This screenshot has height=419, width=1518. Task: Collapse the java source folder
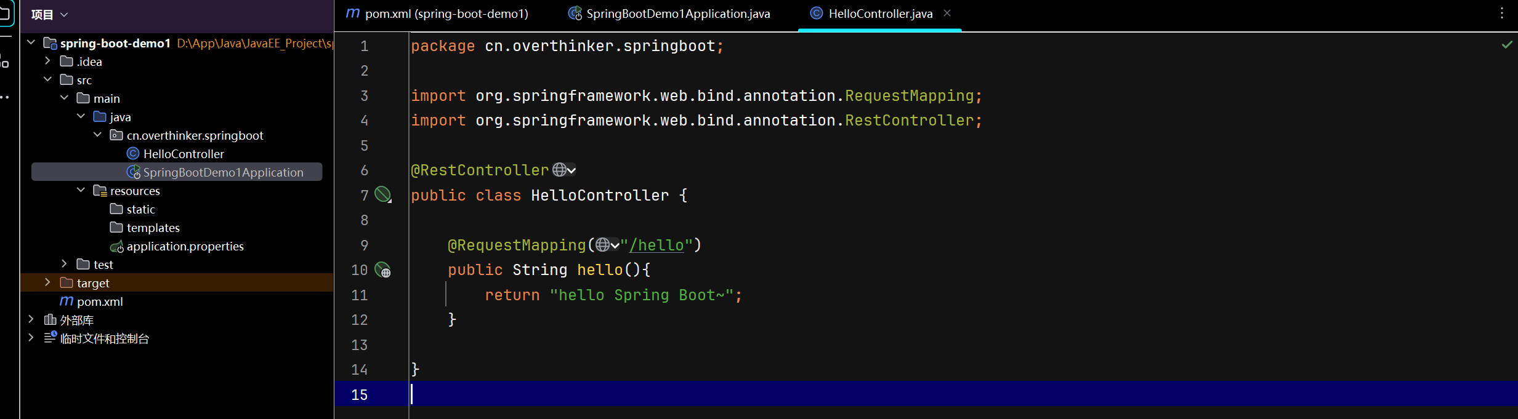(x=81, y=116)
